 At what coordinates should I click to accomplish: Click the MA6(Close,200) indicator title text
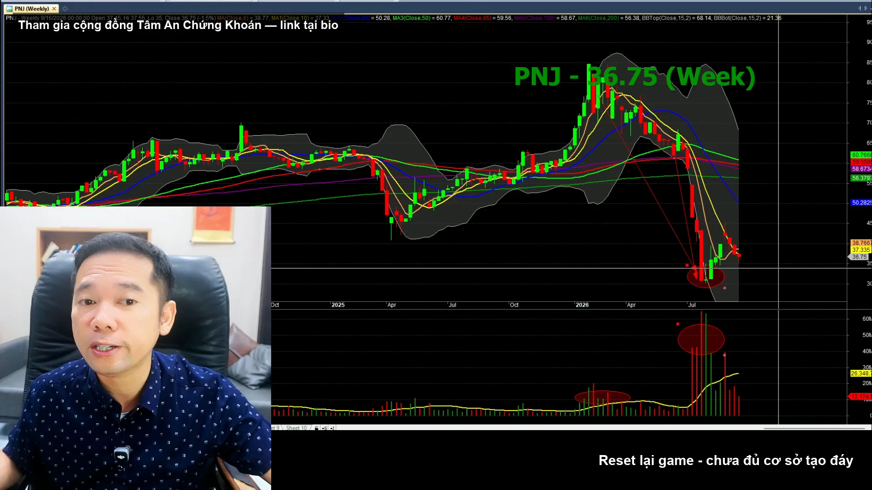[598, 18]
